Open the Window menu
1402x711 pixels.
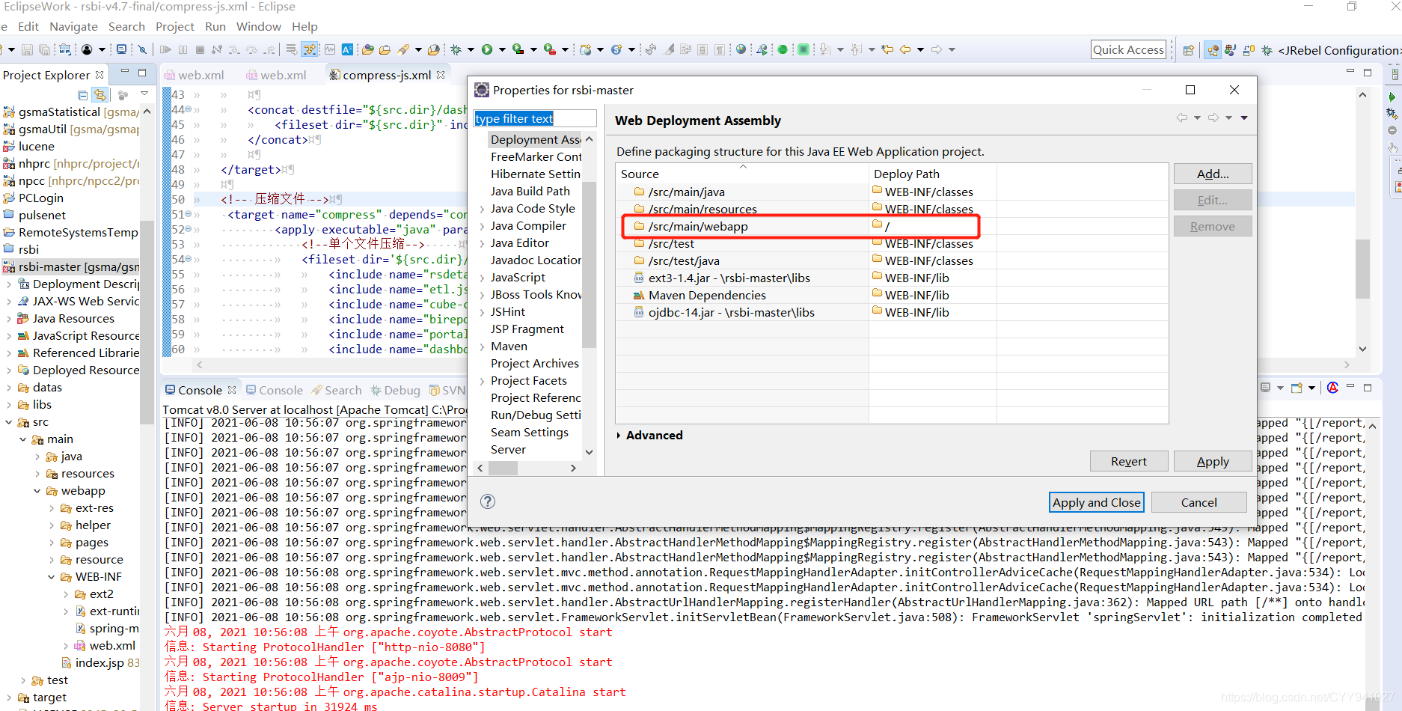pos(259,26)
